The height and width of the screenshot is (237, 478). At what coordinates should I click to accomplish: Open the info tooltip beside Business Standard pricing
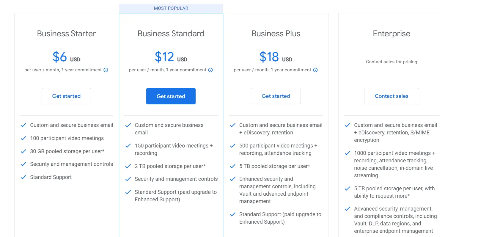coord(210,70)
